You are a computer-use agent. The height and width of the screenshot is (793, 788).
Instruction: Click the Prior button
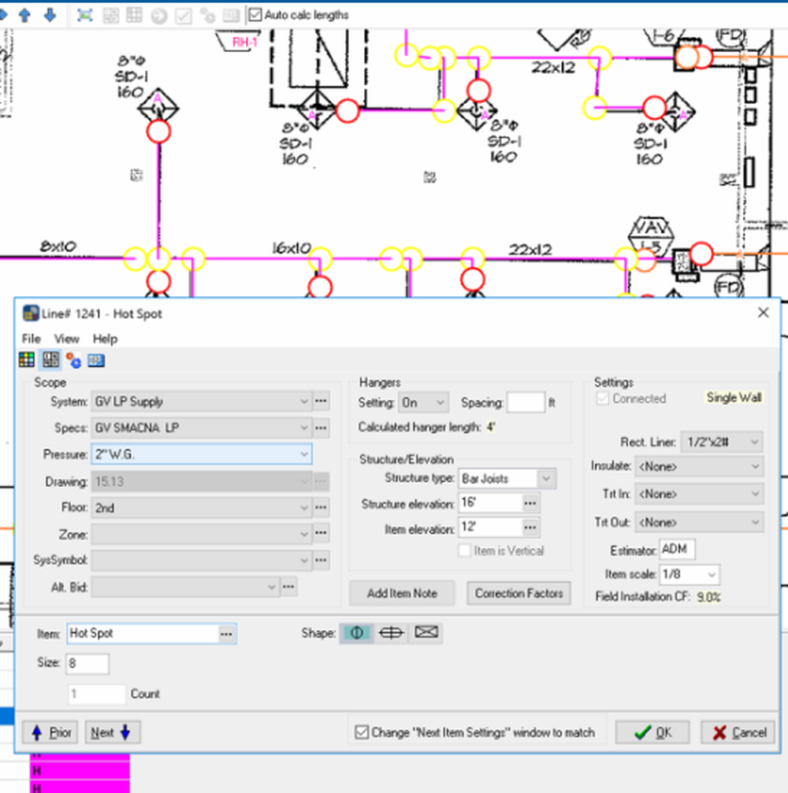50,732
